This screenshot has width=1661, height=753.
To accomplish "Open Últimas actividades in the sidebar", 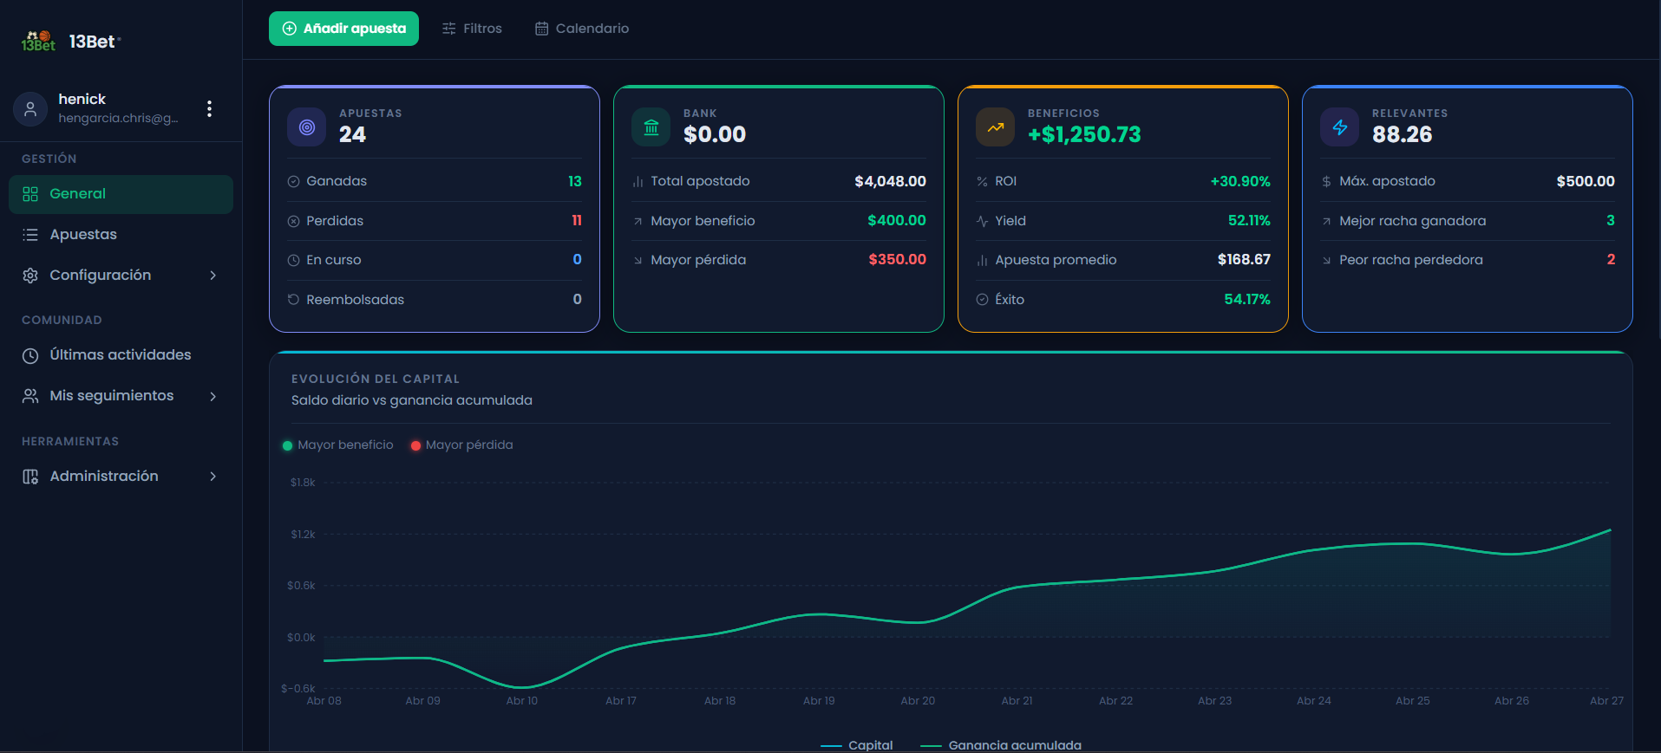I will 121,355.
